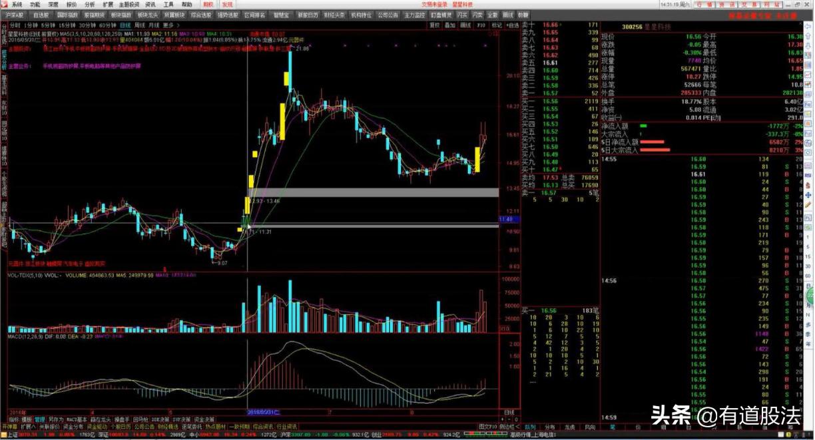The image size is (815, 440).
Task: Select the 月线 period tab
Action: click(154, 25)
